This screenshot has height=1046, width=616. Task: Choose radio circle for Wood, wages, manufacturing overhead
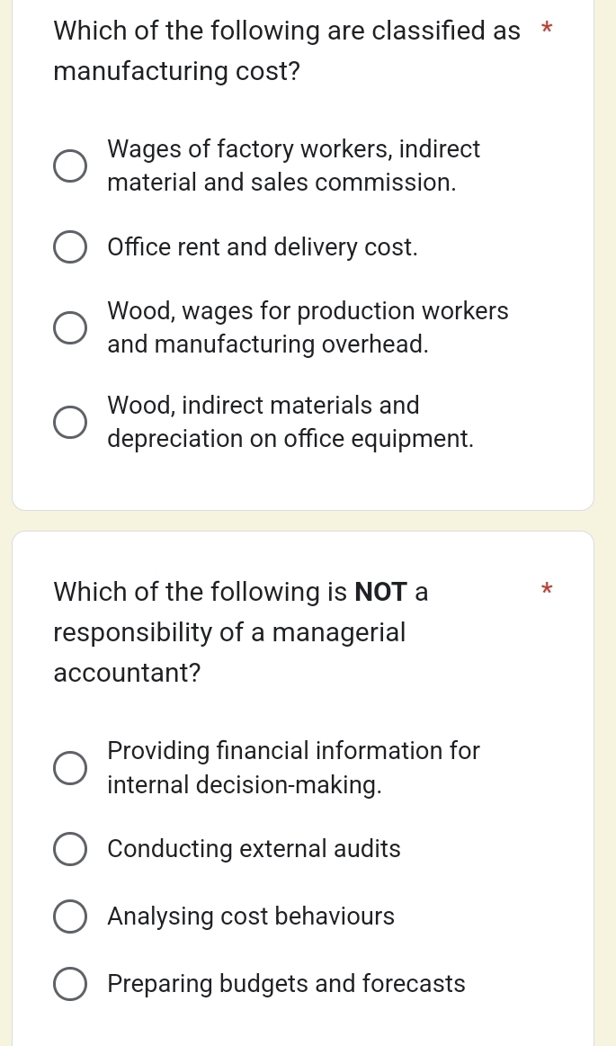70,327
